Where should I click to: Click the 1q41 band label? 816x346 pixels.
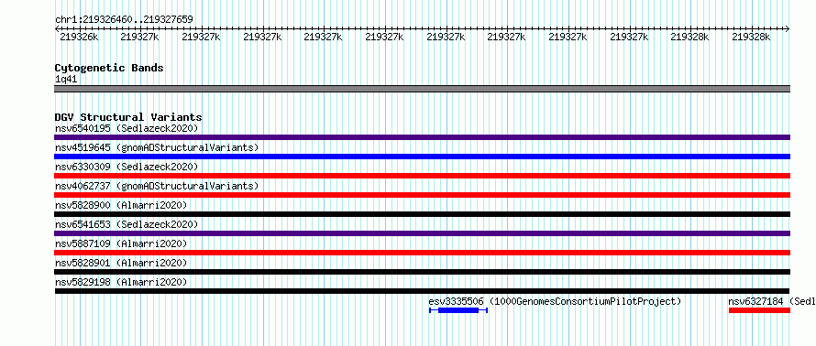pyautogui.click(x=66, y=80)
